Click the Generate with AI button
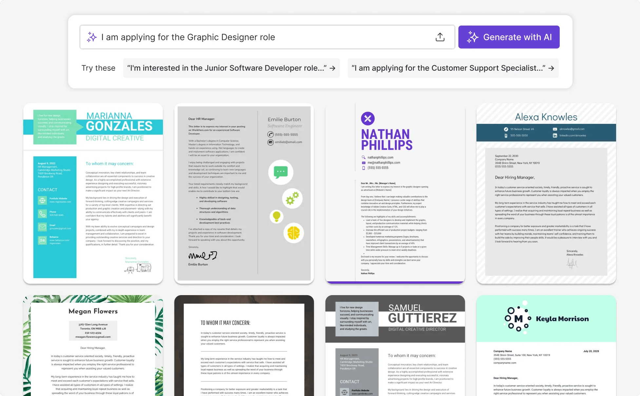640x396 pixels. point(509,37)
